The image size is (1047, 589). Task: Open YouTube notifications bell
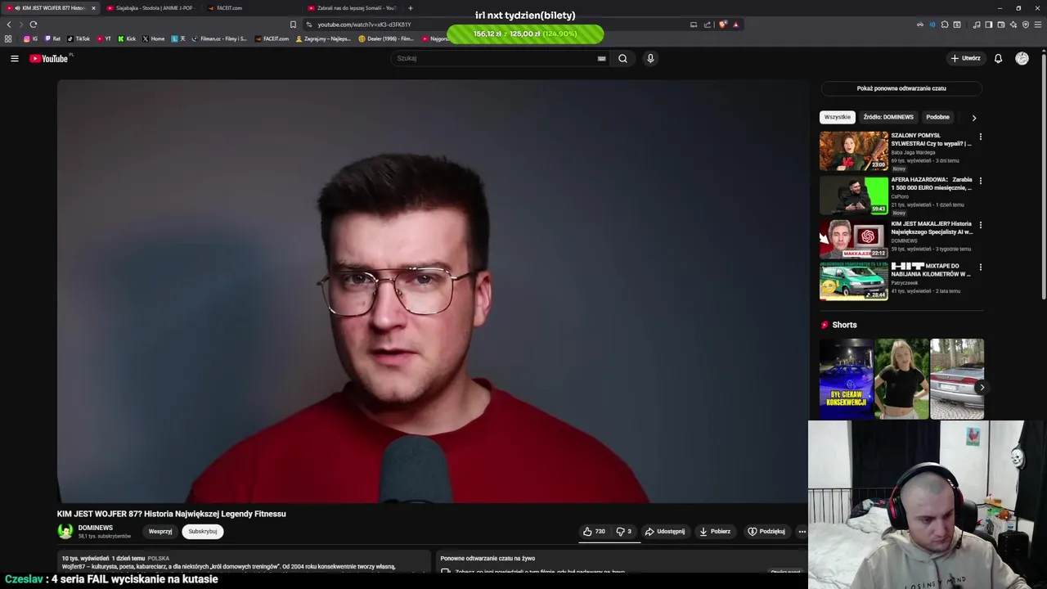coord(998,58)
